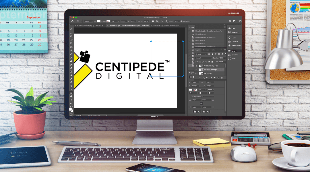Open path alignment options icon
The height and width of the screenshot is (172, 310).
click(x=157, y=21)
